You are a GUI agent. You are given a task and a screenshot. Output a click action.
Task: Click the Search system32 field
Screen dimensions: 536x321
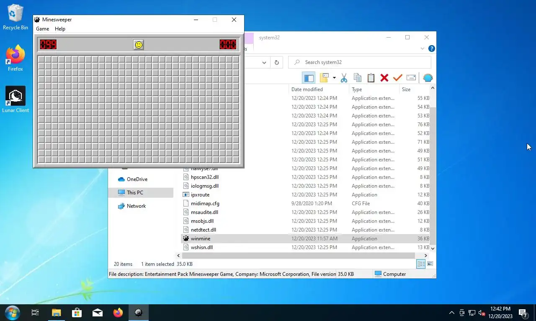pyautogui.click(x=360, y=62)
